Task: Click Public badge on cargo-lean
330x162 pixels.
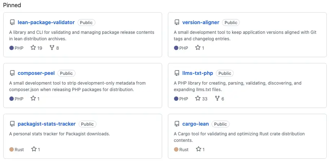Action: (x=221, y=124)
